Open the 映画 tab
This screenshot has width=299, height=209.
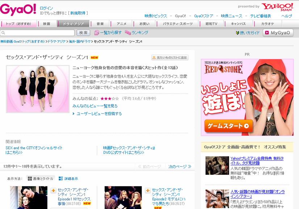[x=47, y=24]
